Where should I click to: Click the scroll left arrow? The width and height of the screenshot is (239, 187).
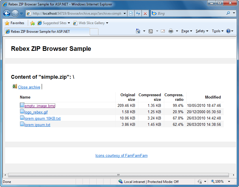[x=5, y=175]
